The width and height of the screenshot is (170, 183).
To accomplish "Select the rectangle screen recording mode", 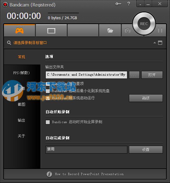I will pos(51,31).
